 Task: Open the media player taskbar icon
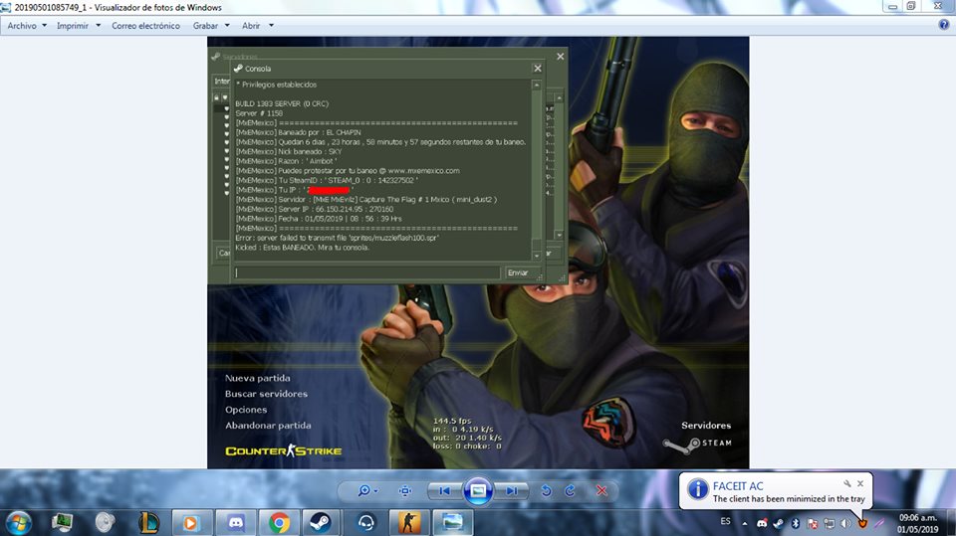[x=191, y=523]
